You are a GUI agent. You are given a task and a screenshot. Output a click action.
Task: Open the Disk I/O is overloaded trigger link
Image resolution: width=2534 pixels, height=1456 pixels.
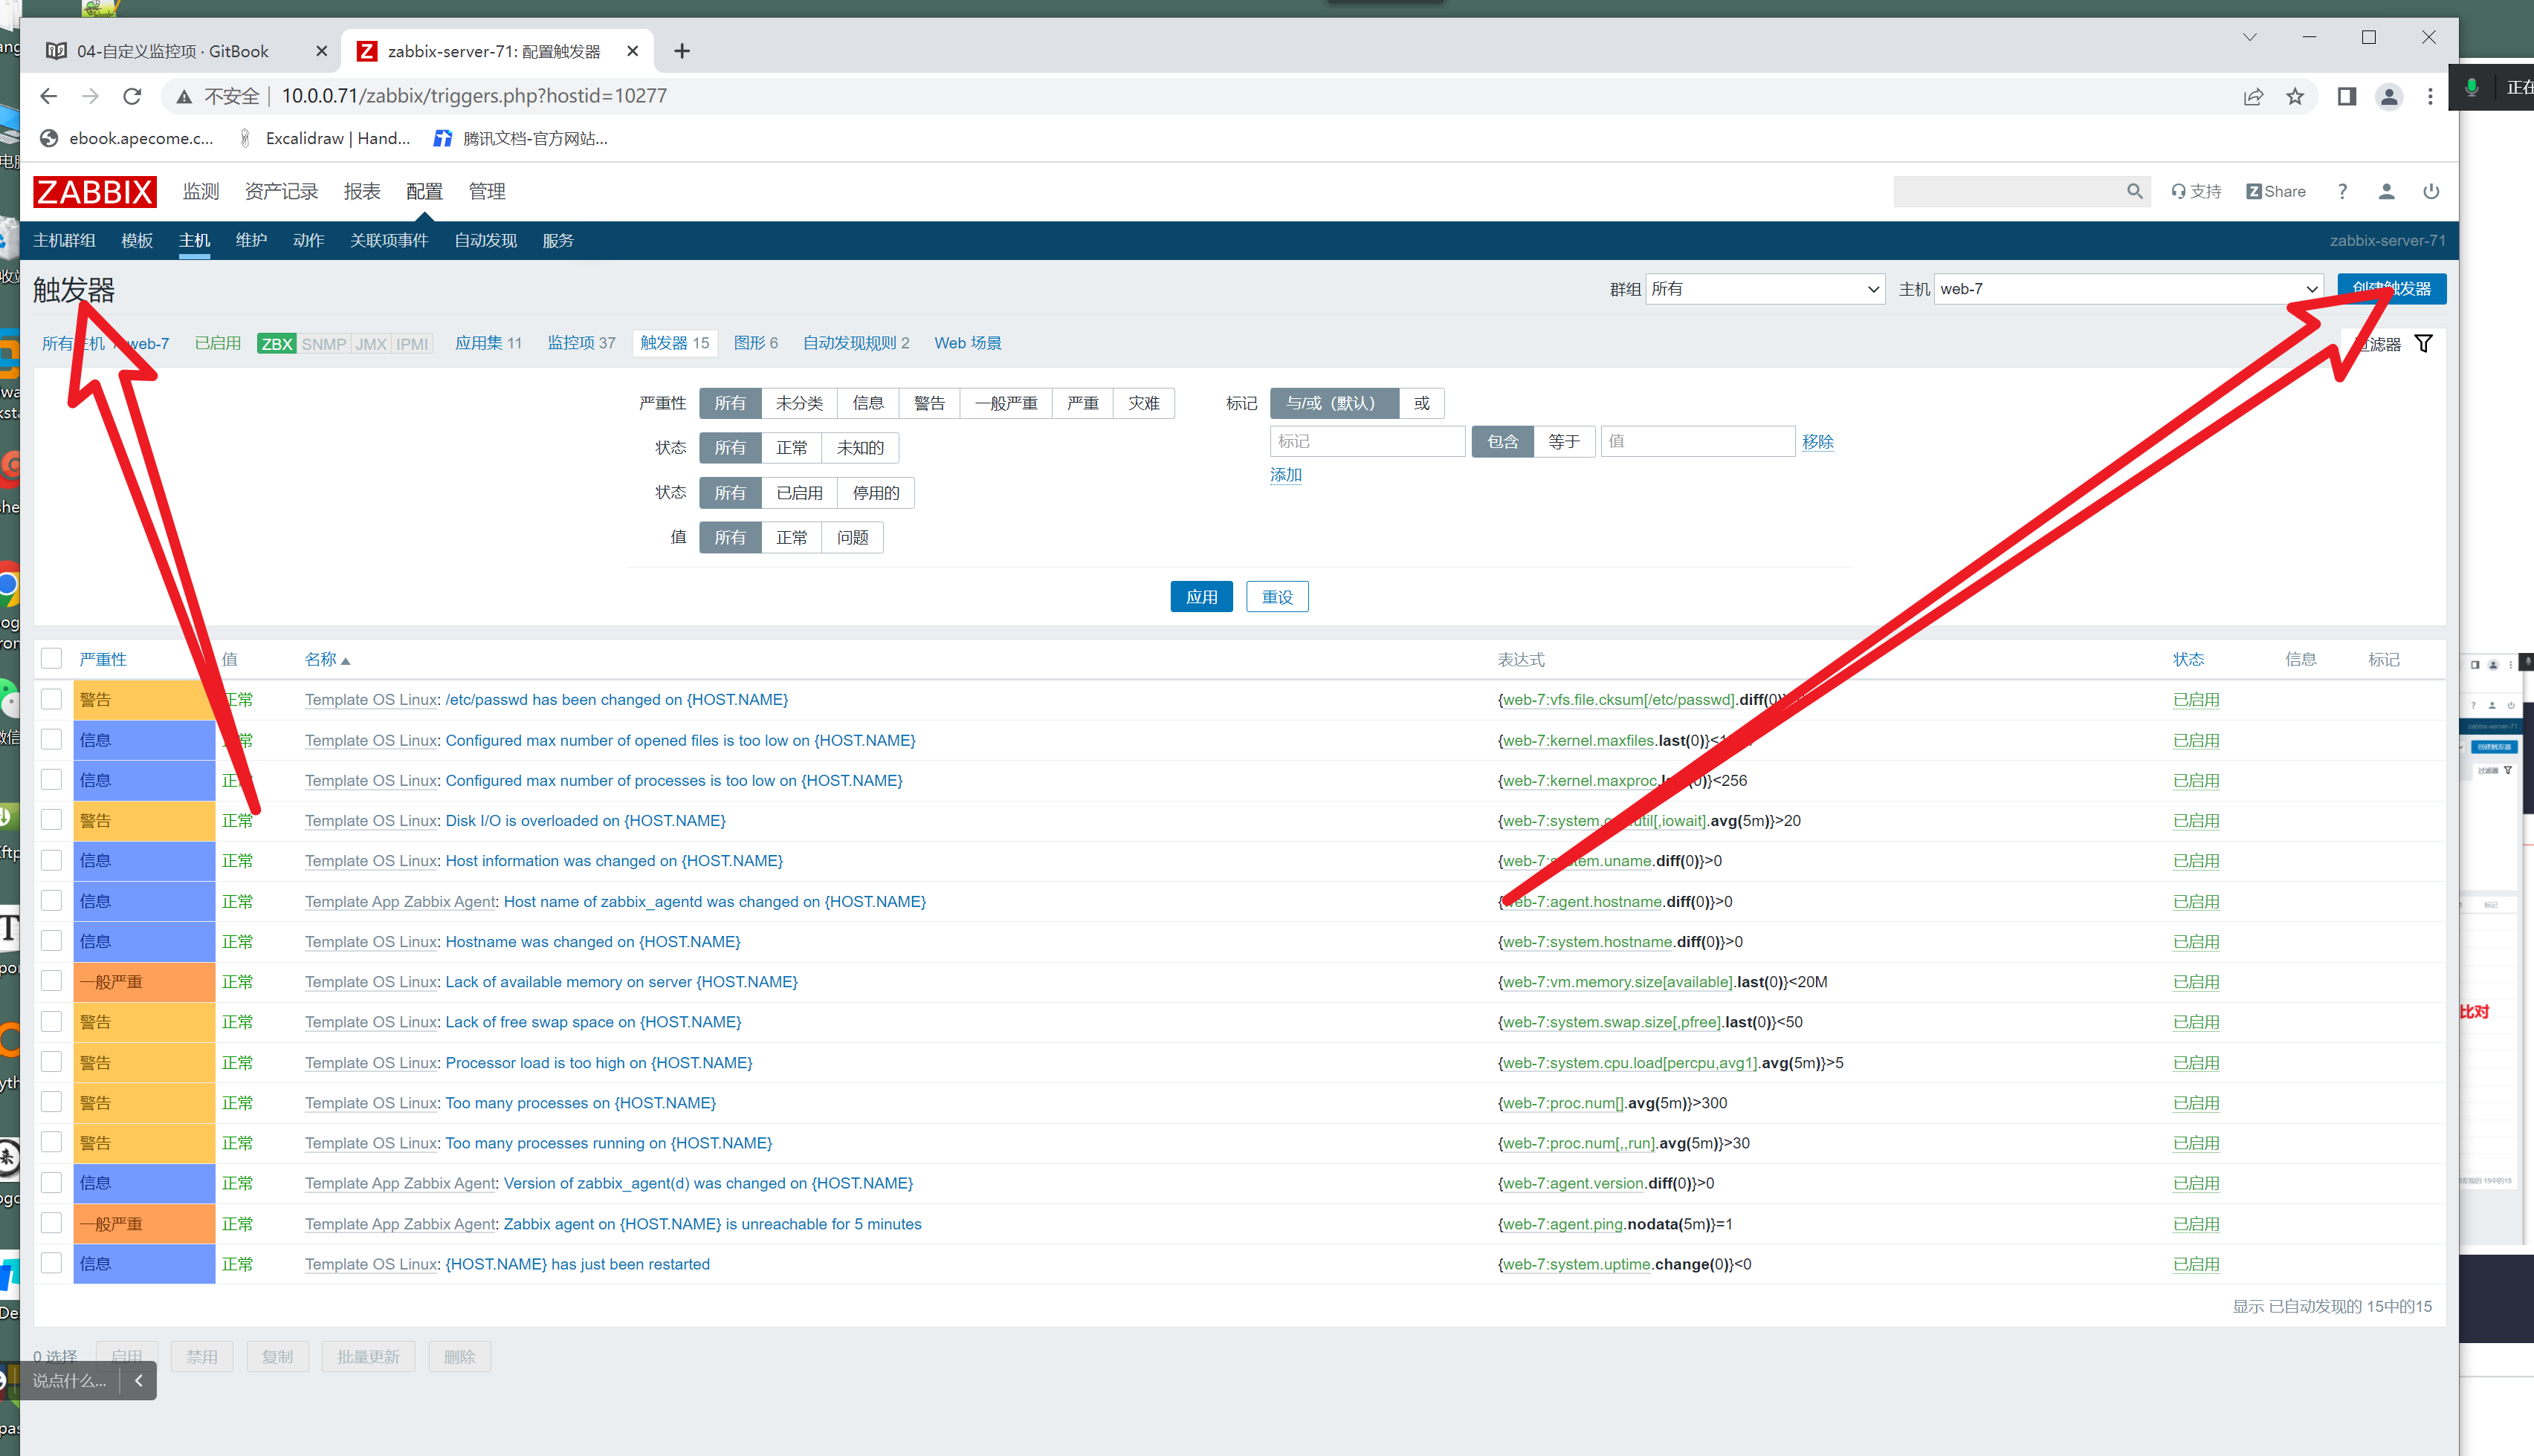tap(585, 820)
